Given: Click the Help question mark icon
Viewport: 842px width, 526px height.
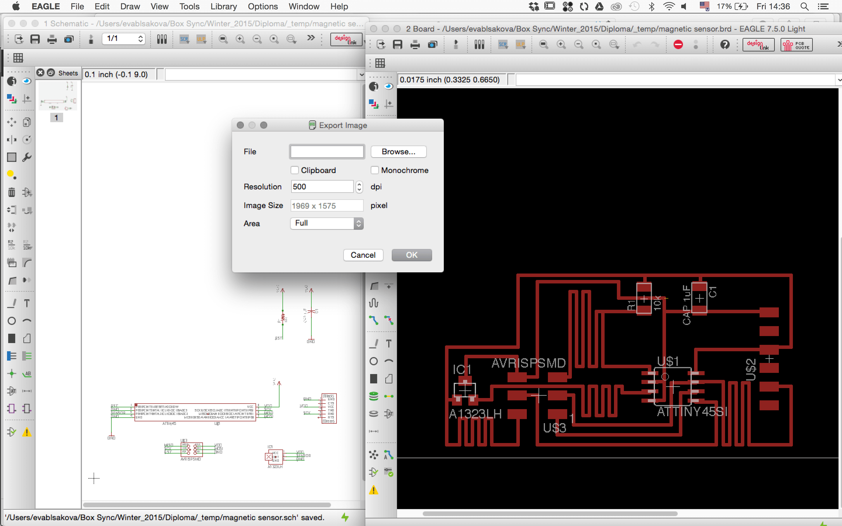Looking at the screenshot, I should click(x=725, y=44).
